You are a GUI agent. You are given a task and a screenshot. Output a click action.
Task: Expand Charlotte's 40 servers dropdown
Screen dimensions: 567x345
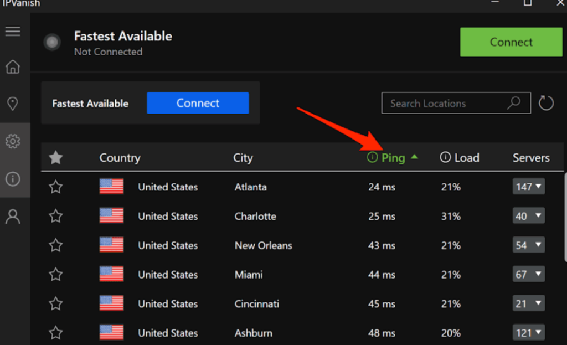click(x=528, y=216)
